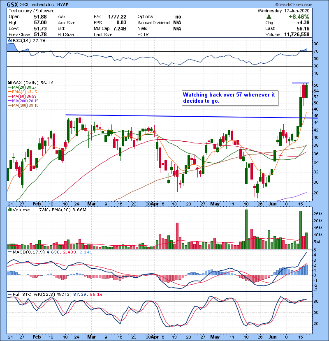Click the 70 level label on RSI axis
Screen dimensions: 329x341
coord(316,51)
